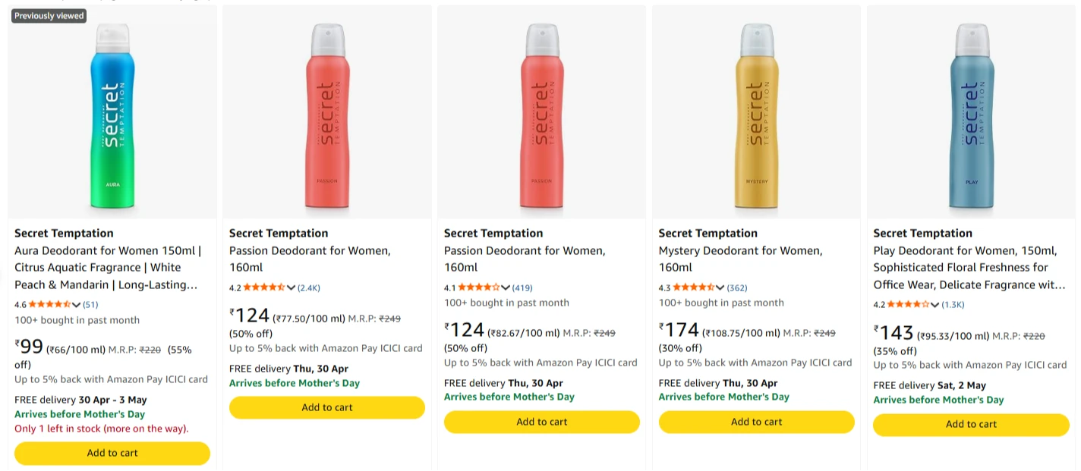Open rating dropdown arrow for Play Deodorant
The width and height of the screenshot is (1081, 471).
pyautogui.click(x=935, y=304)
